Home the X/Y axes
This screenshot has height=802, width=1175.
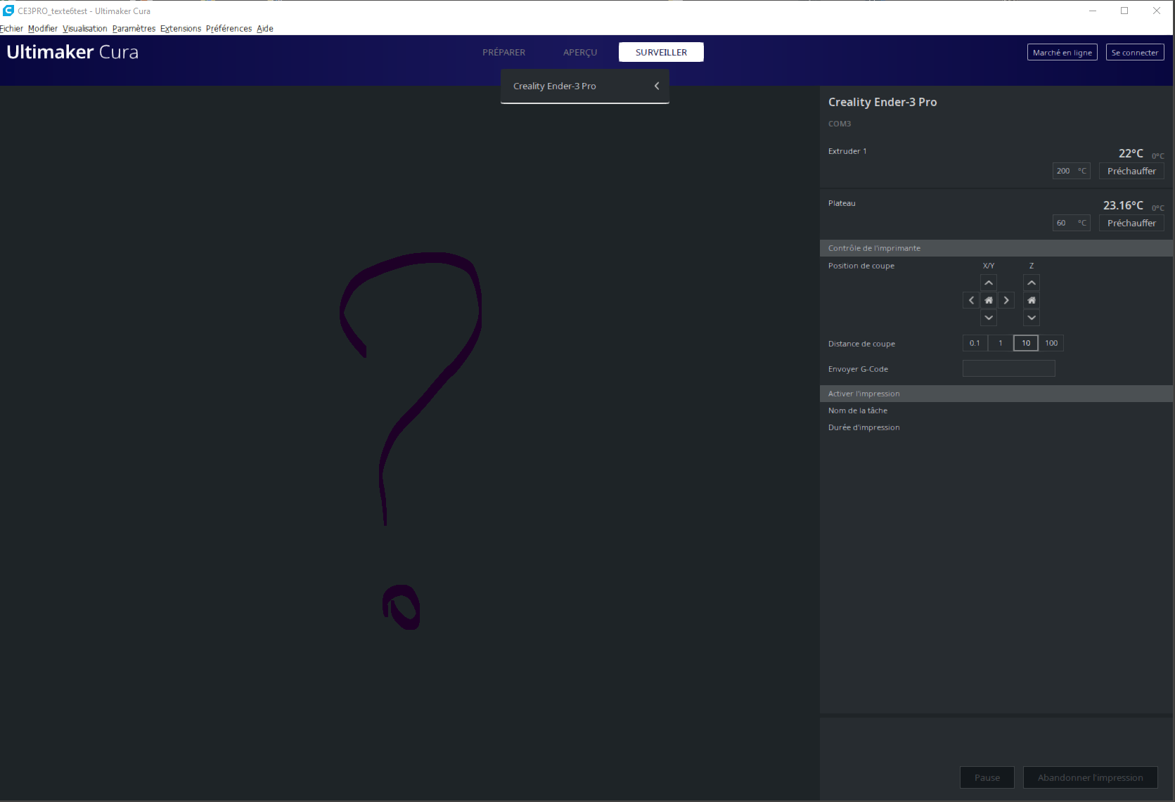989,300
